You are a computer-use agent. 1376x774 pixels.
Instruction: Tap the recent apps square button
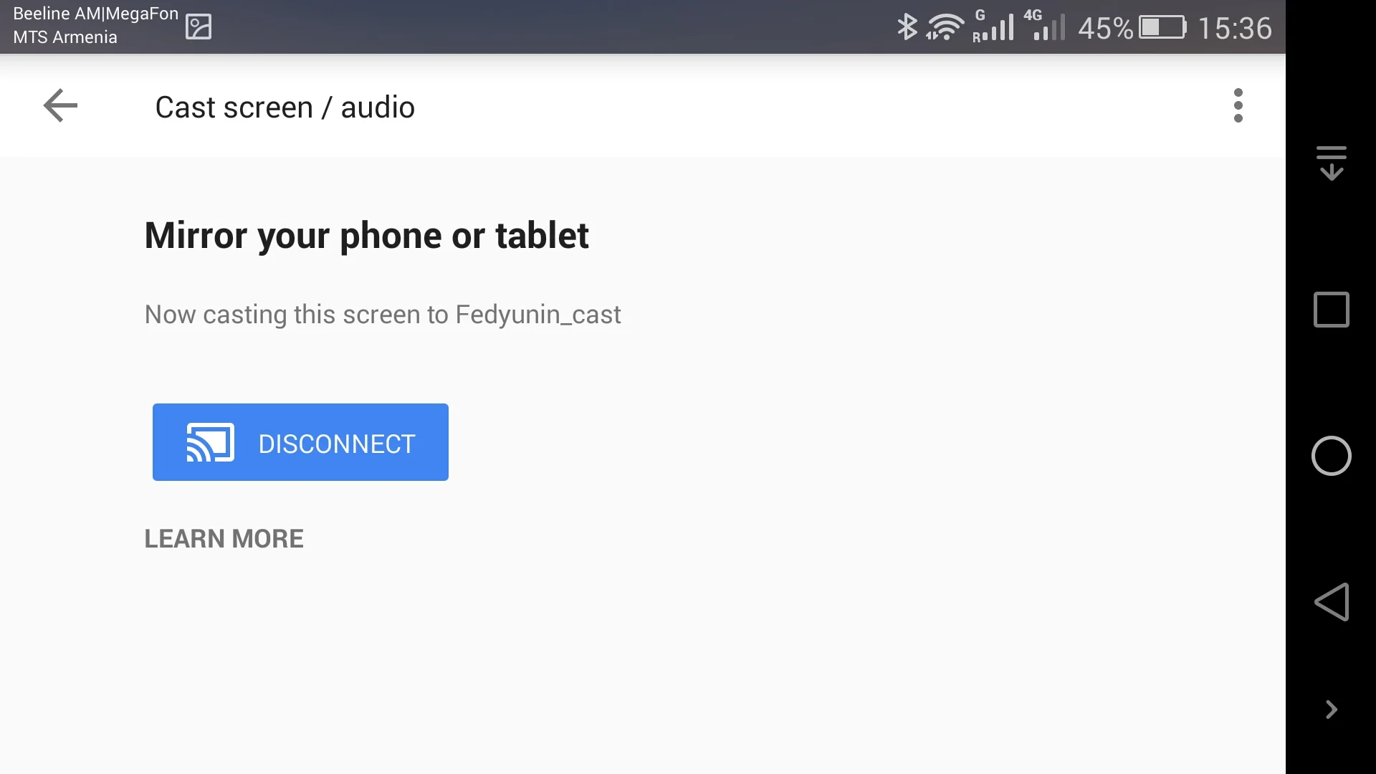pyautogui.click(x=1331, y=310)
